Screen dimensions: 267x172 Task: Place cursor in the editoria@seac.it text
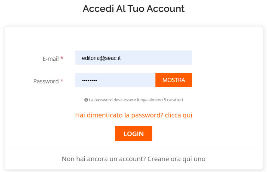pos(101,58)
